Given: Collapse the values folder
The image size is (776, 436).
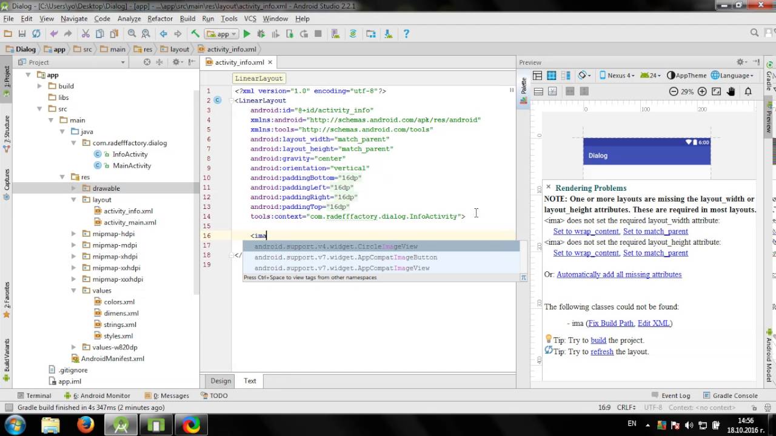Looking at the screenshot, I should click(74, 291).
